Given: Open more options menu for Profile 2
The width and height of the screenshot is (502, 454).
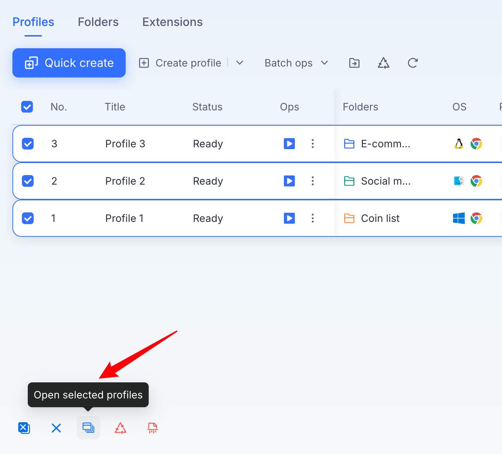Looking at the screenshot, I should (x=313, y=181).
